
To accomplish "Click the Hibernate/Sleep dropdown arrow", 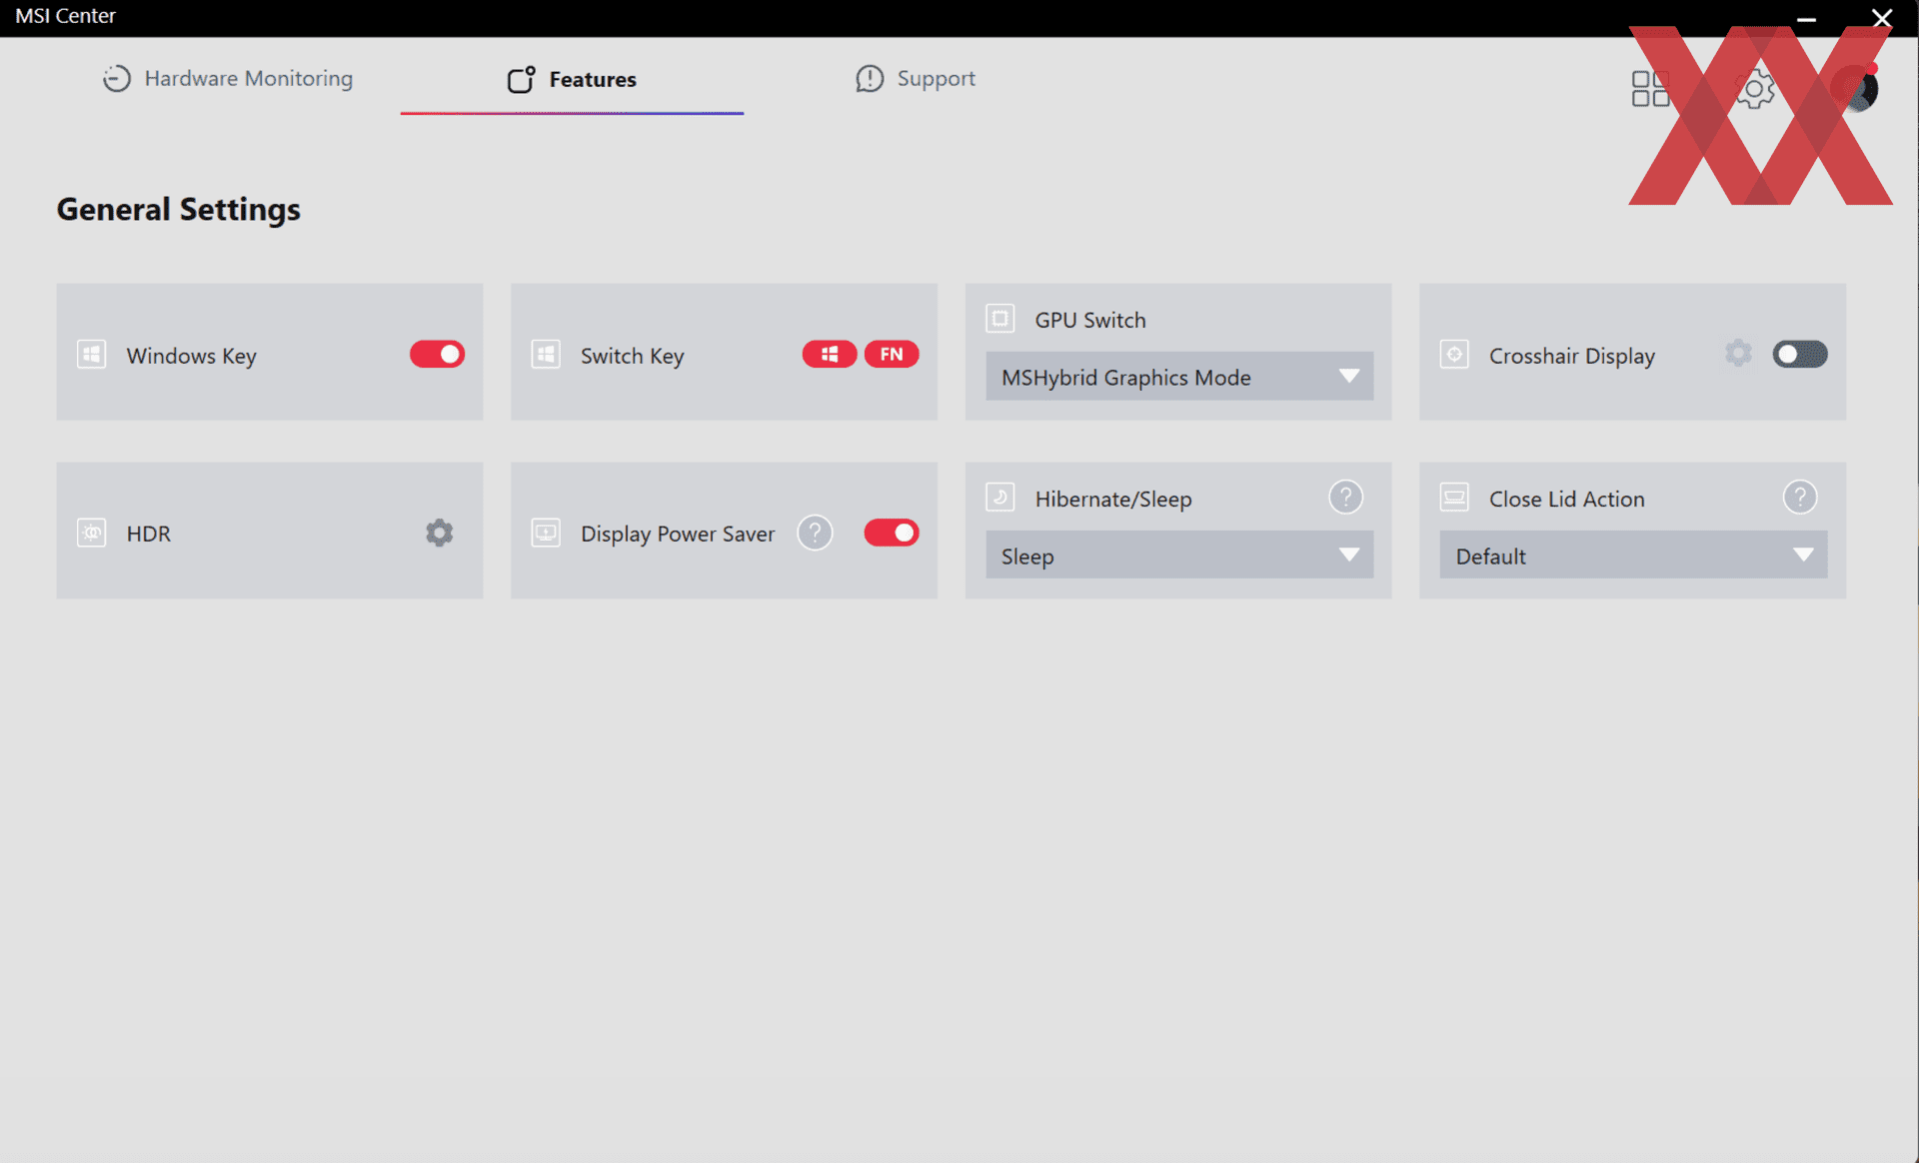I will (x=1349, y=556).
